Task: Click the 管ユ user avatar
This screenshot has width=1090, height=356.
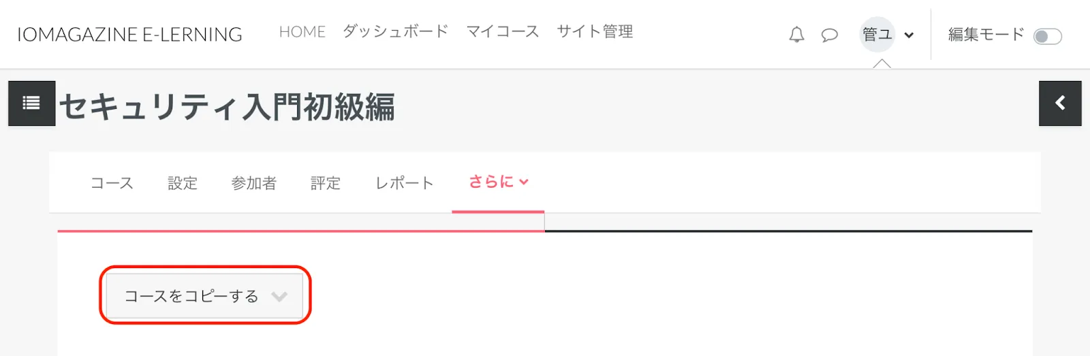Action: coord(877,35)
